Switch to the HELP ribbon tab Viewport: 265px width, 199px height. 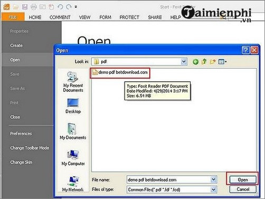click(176, 17)
